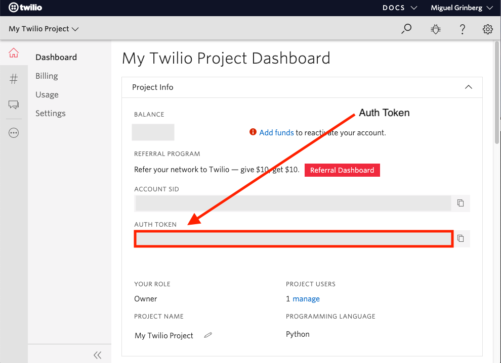
Task: Click the Twilio logo
Action: coord(25,8)
